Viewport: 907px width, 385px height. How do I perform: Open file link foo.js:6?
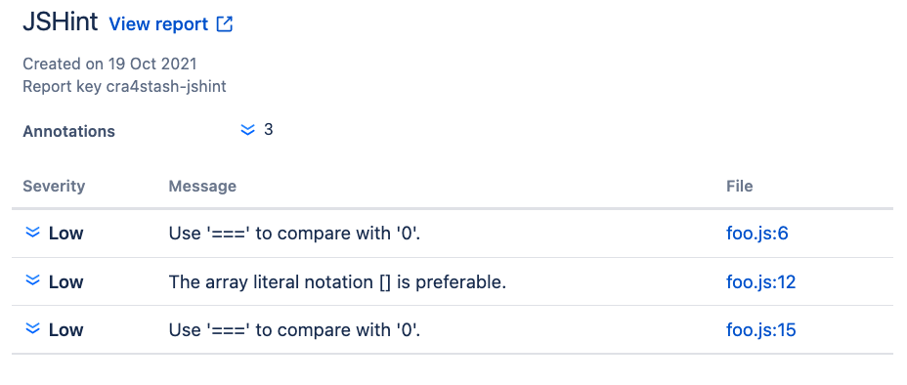[x=757, y=233]
